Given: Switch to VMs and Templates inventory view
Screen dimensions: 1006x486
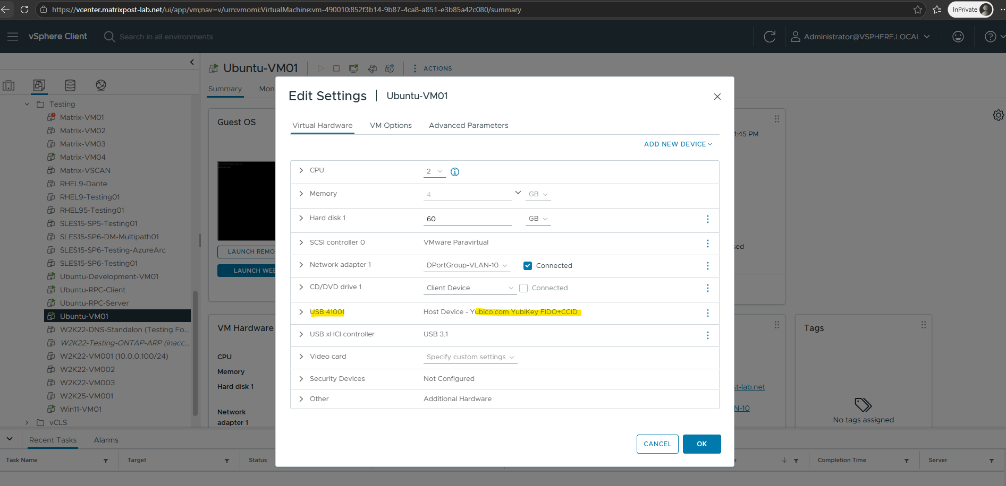Looking at the screenshot, I should pyautogui.click(x=39, y=85).
